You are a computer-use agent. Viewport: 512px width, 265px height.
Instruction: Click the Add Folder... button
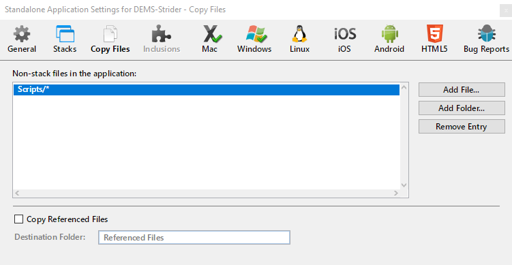pos(462,108)
